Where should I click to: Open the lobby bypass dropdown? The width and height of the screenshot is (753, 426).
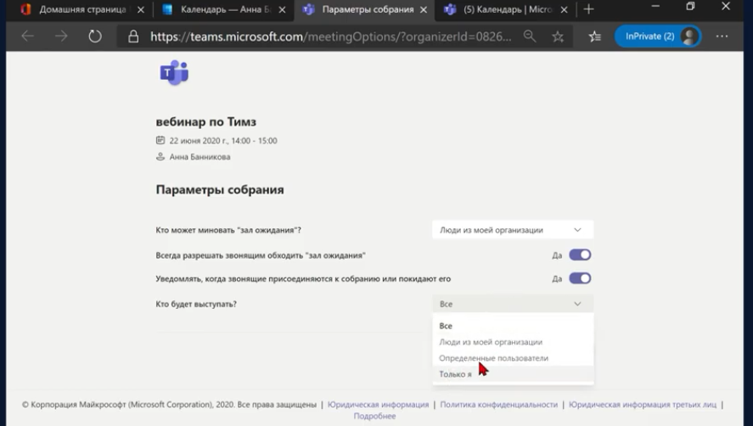[x=513, y=230]
